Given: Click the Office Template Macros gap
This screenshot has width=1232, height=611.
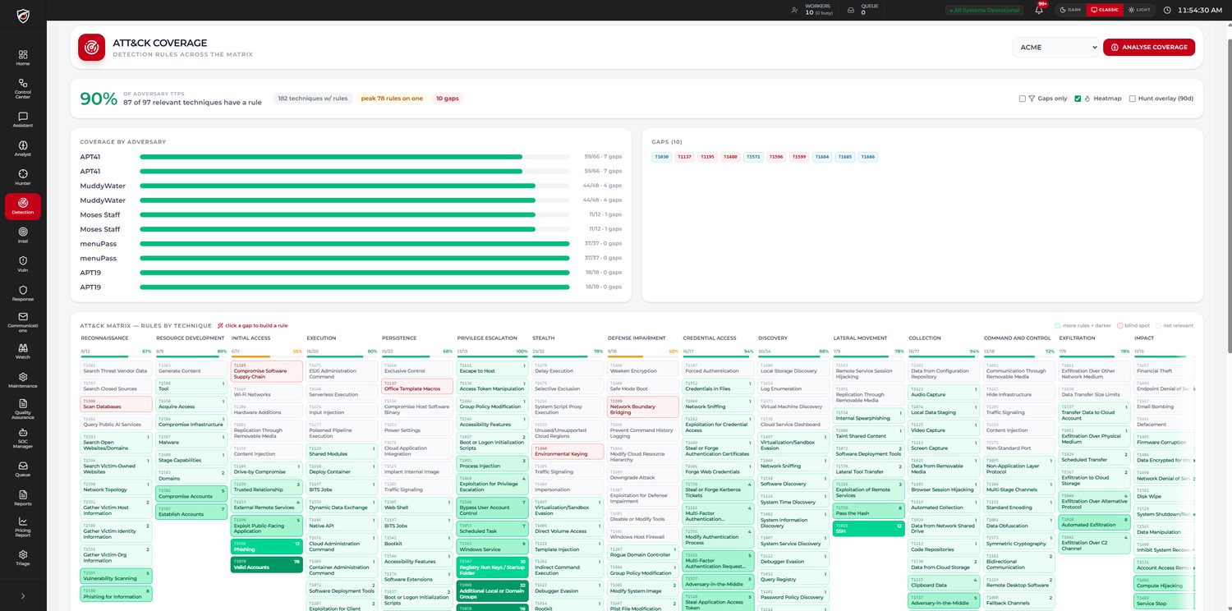Looking at the screenshot, I should click(416, 386).
